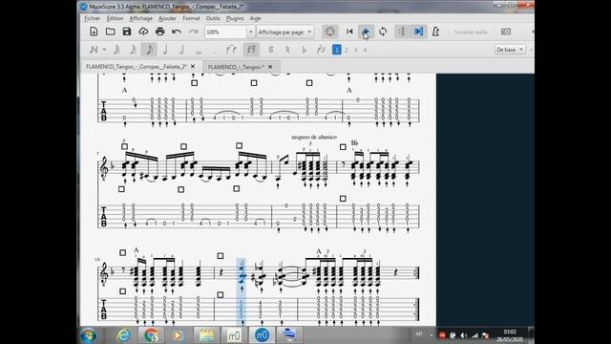Open the Format menu
The height and width of the screenshot is (344, 611).
pos(191,18)
